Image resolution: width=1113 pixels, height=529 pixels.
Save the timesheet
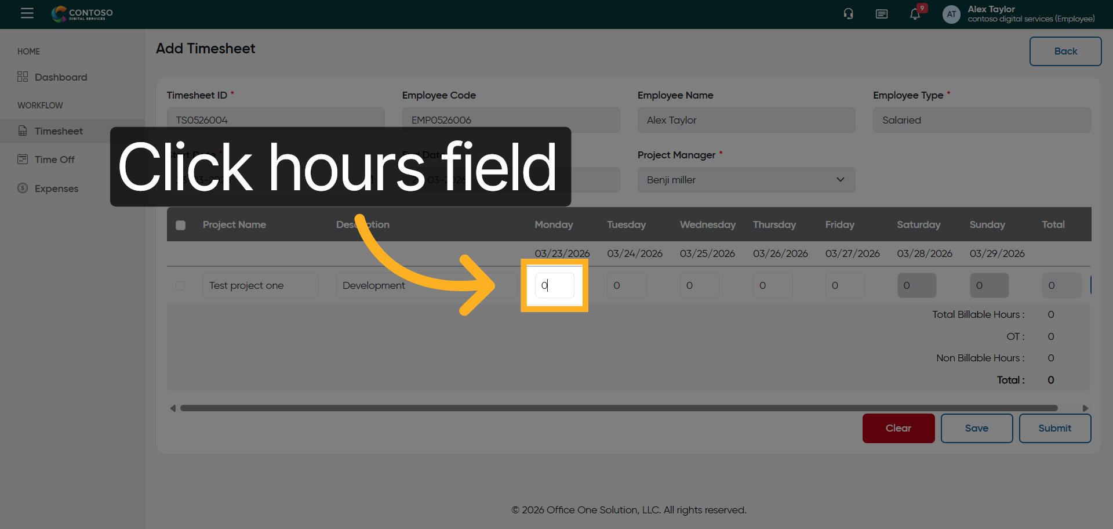[976, 428]
